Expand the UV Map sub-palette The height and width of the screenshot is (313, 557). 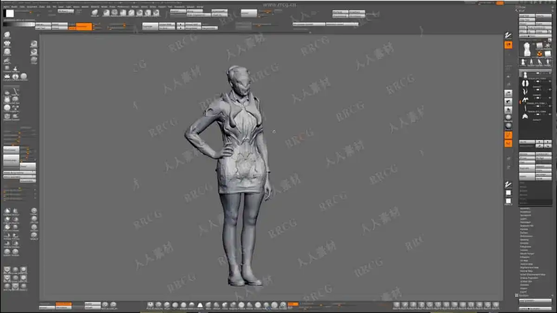click(524, 261)
